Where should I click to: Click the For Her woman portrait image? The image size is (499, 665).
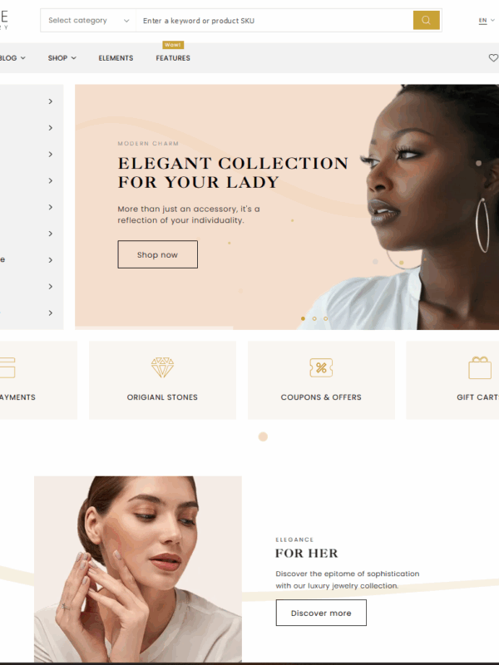click(138, 569)
